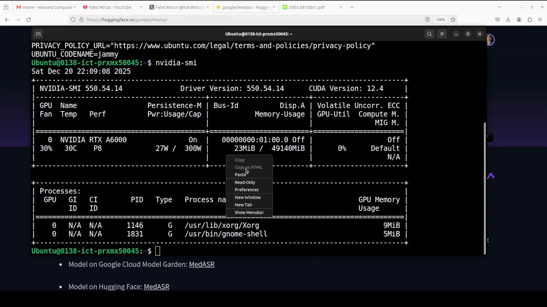
Task: Bookmark this page with star icon
Action: click(453, 20)
